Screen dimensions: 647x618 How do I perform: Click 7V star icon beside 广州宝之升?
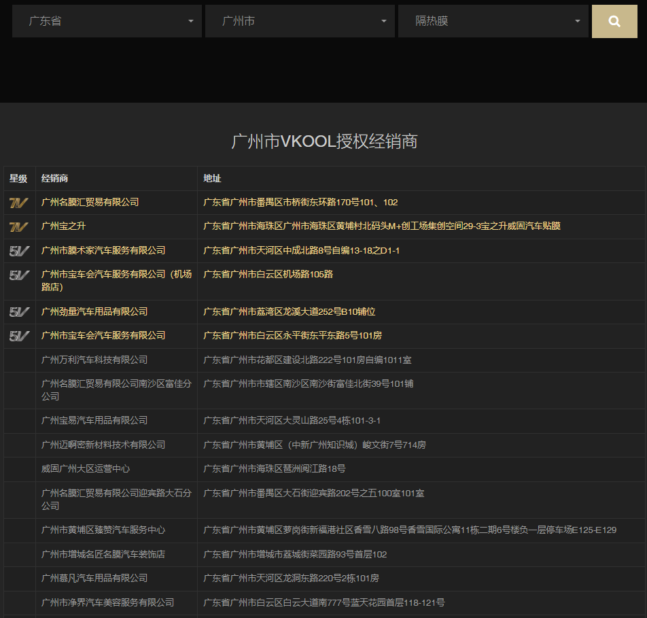[x=19, y=226]
